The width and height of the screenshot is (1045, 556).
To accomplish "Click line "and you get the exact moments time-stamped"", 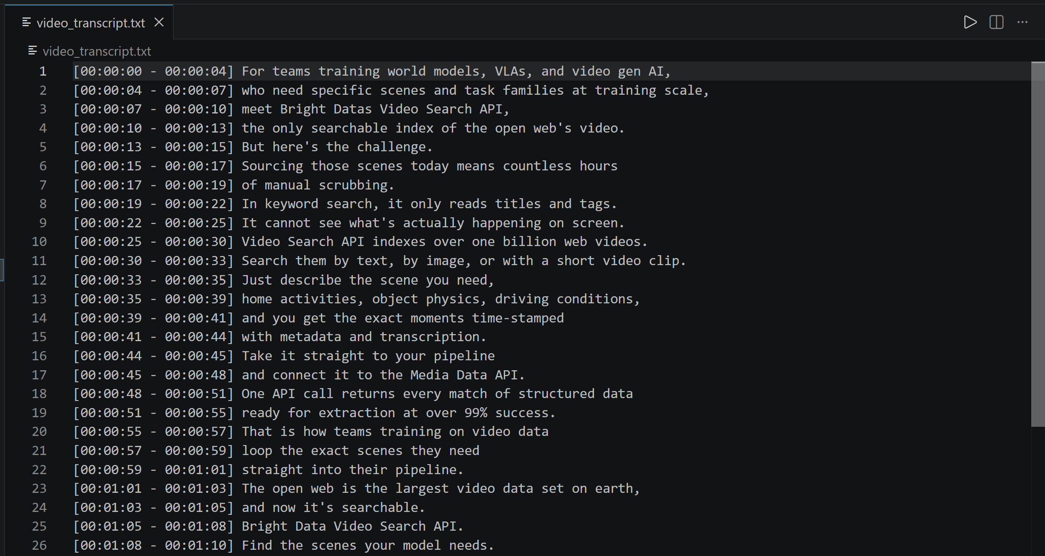I will pyautogui.click(x=402, y=318).
